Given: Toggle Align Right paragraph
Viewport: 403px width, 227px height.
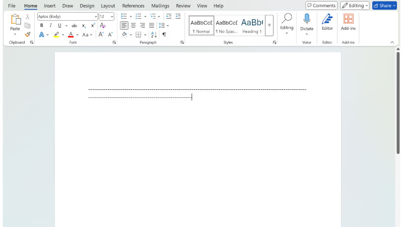Looking at the screenshot, I should point(143,26).
